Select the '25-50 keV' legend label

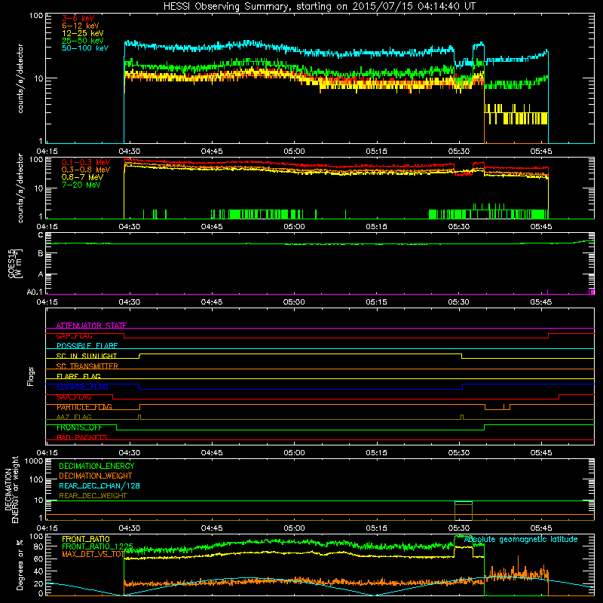click(x=83, y=41)
